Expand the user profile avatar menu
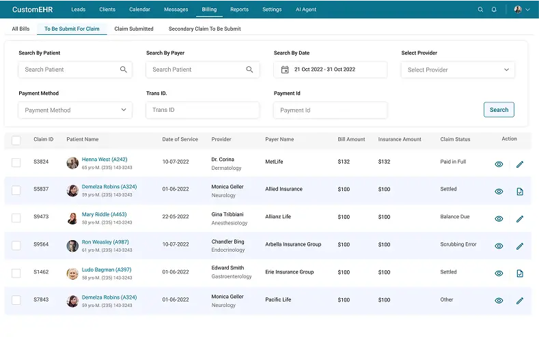The image size is (539, 337). (522, 10)
